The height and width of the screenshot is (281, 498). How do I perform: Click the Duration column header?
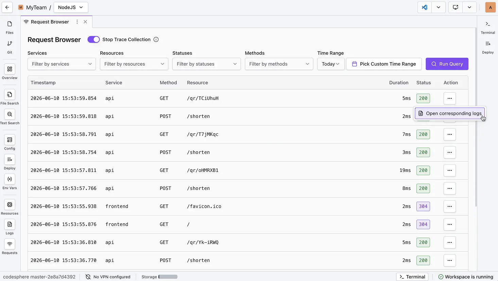[x=399, y=83]
